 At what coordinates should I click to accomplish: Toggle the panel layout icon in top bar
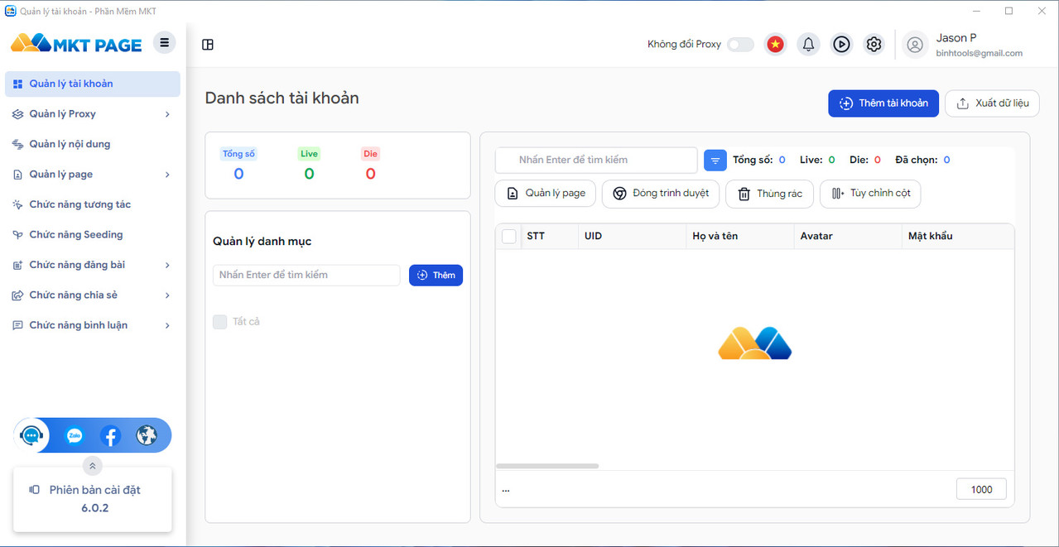pyautogui.click(x=208, y=45)
